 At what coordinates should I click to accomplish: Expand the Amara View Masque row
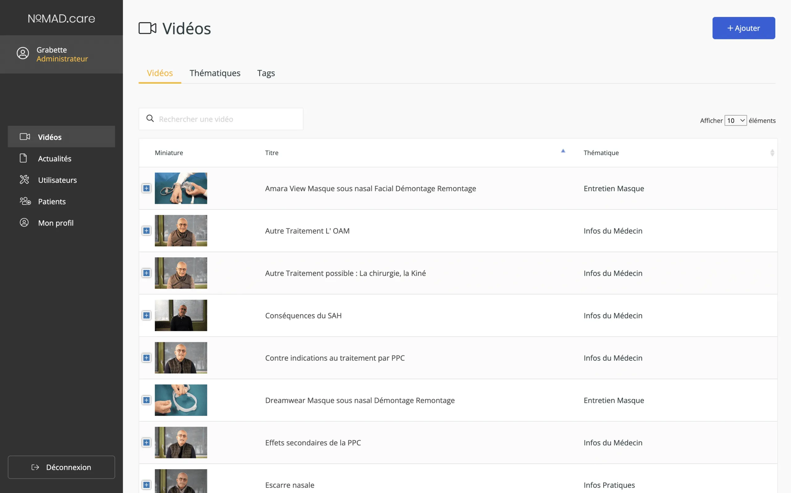click(146, 188)
